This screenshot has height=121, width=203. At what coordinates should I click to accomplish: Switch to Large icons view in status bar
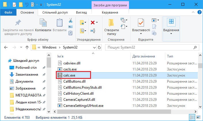tap(198, 117)
